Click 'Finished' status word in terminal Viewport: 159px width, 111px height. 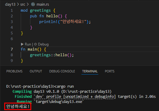pyautogui.click(x=23, y=96)
